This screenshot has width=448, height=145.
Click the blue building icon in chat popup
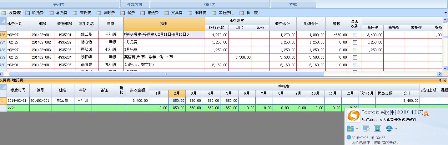[x=377, y=128]
